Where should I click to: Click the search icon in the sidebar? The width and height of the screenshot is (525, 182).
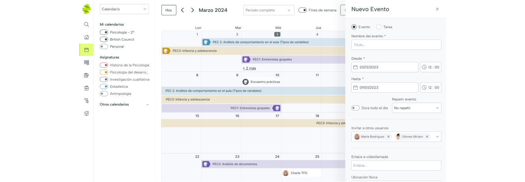(x=86, y=24)
